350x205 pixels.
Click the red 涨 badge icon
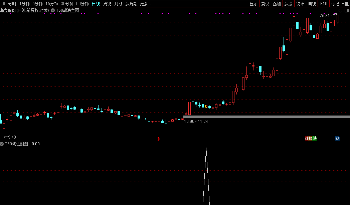click(x=307, y=139)
